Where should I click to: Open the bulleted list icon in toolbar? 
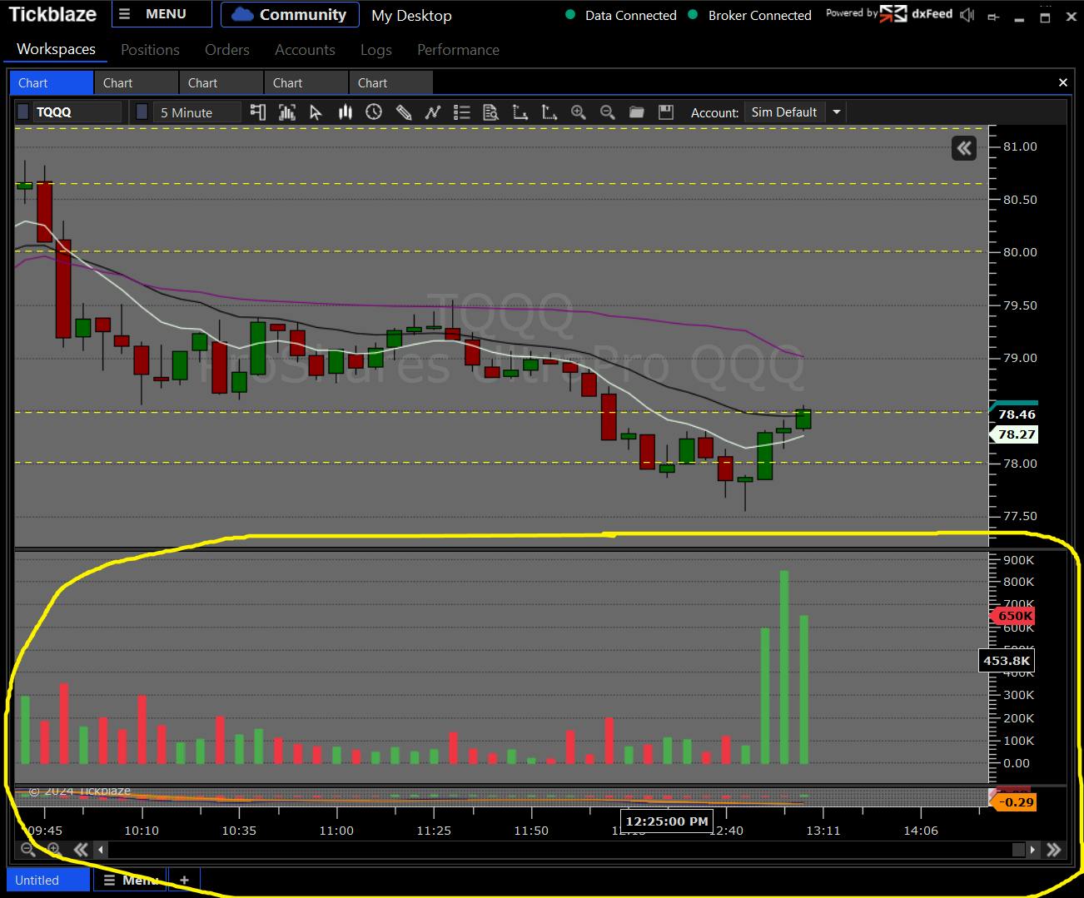coord(462,112)
